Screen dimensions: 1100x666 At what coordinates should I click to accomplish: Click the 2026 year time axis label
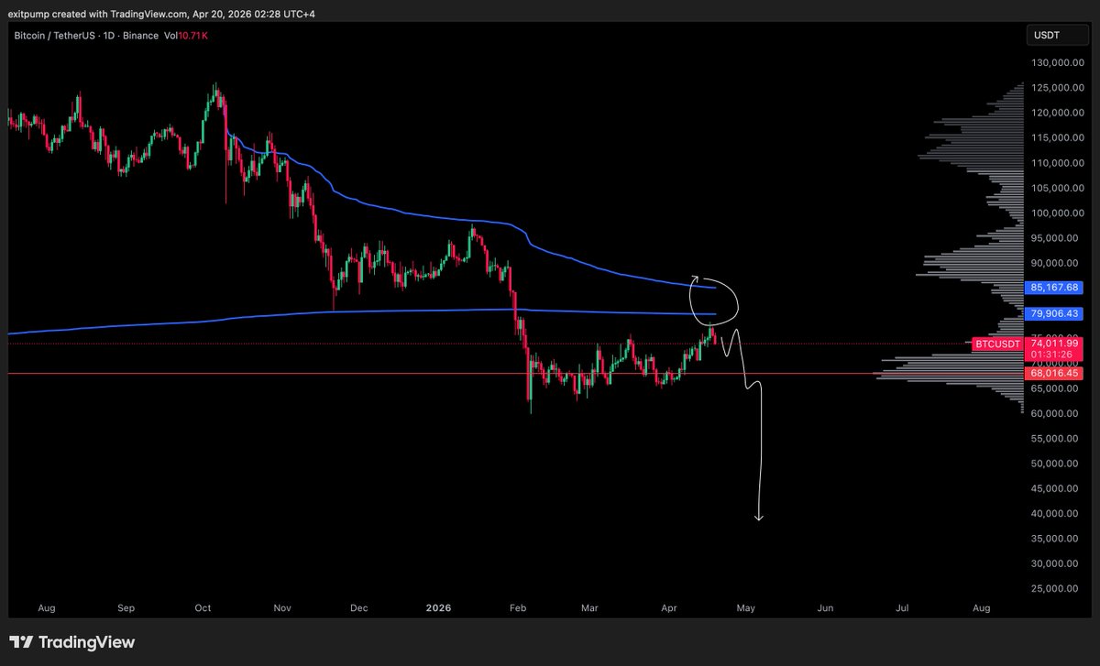438,607
